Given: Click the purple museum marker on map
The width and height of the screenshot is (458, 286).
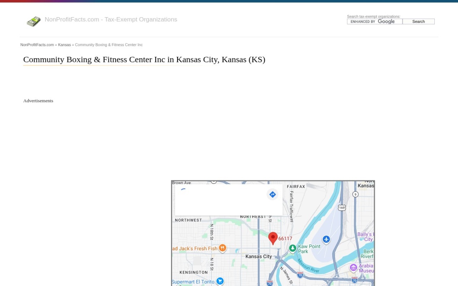Looking at the screenshot, I should pyautogui.click(x=353, y=267).
